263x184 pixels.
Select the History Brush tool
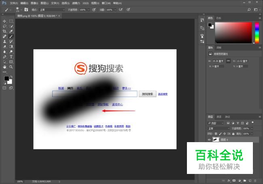11,41
